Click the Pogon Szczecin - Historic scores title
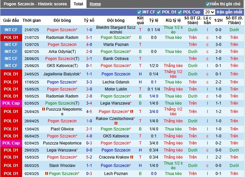 point(35,4)
